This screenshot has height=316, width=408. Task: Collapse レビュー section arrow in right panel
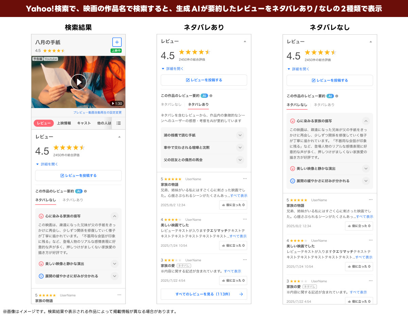371,41
